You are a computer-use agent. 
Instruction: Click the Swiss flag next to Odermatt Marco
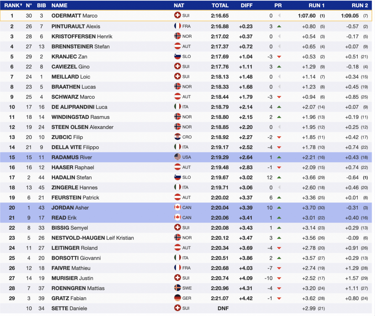point(177,16)
